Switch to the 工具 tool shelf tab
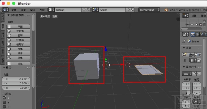This screenshot has width=207, height=109. [x=2, y=18]
